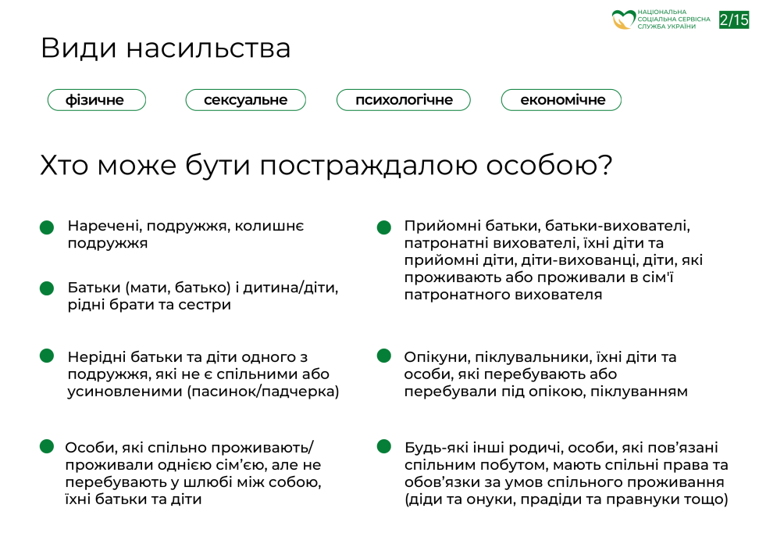Click green bullet beside Особи, які спільно проживають
Image resolution: width=759 pixels, height=551 pixels.
(x=47, y=446)
